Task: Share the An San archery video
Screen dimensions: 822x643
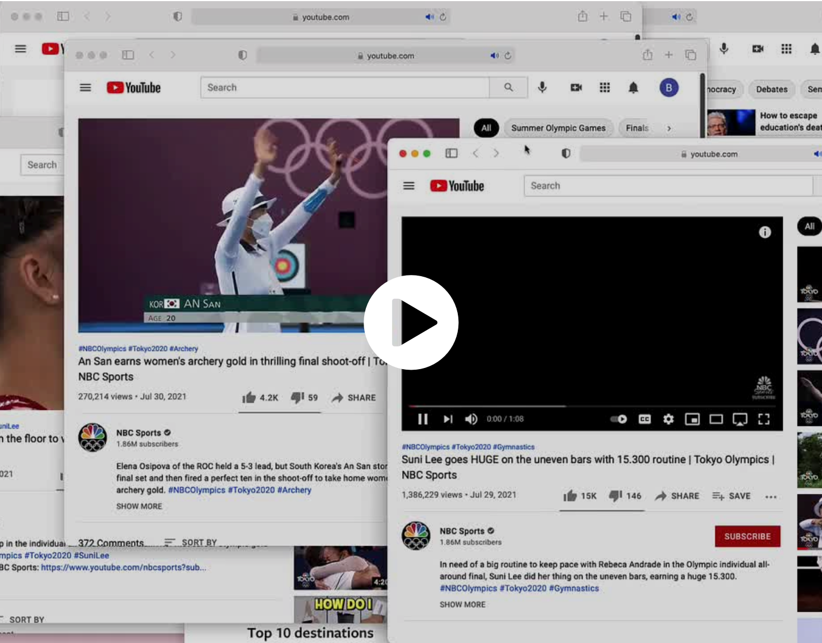Action: (x=353, y=397)
